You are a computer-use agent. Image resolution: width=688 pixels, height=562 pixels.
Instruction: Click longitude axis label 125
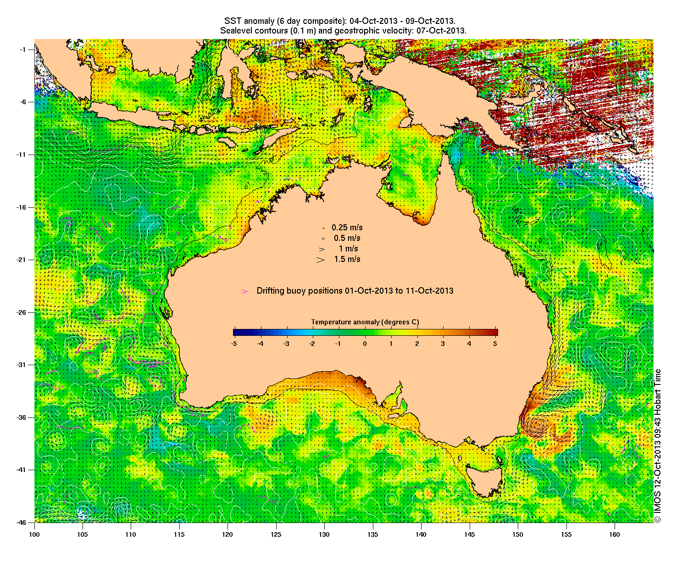(276, 534)
